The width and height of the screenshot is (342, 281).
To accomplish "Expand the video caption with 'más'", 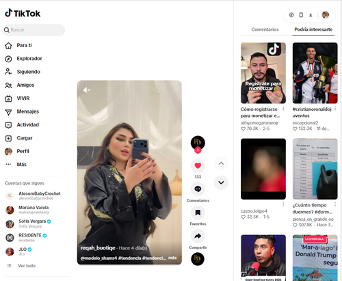I will 172,258.
